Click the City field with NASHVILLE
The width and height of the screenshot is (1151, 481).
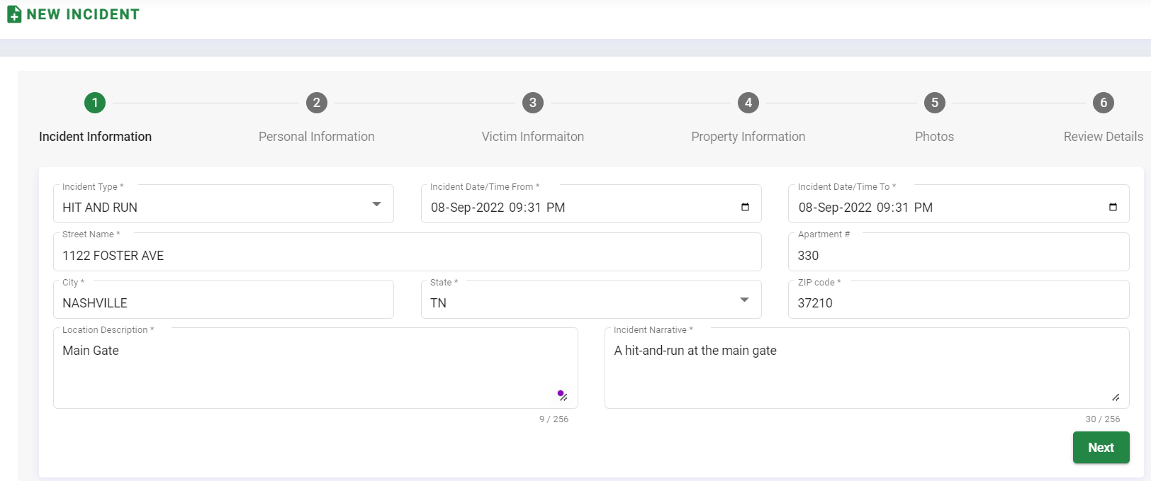223,300
